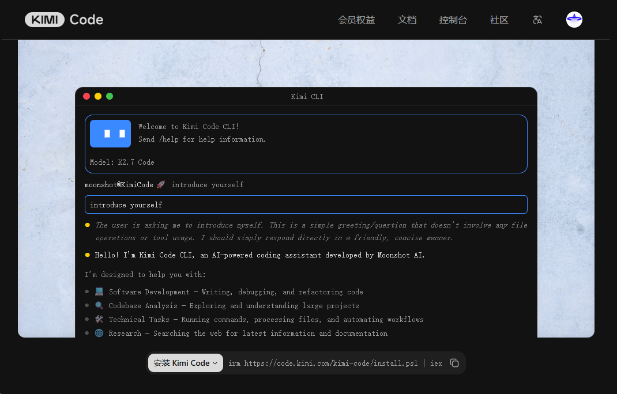This screenshot has width=617, height=394.
Task: Click the red dot in Kimi CLI window
Action: point(86,96)
